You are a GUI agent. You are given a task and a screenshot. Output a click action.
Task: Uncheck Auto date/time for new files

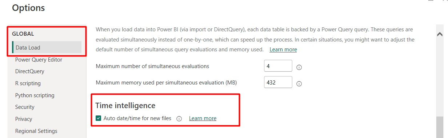99,118
